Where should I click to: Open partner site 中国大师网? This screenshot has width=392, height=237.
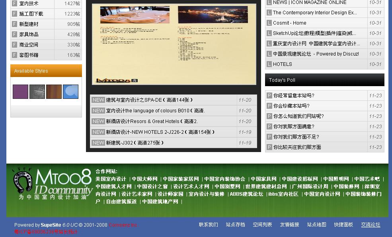pos(144,179)
